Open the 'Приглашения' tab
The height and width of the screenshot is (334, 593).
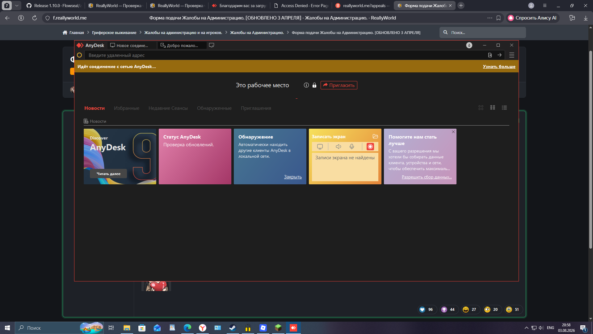[256, 108]
